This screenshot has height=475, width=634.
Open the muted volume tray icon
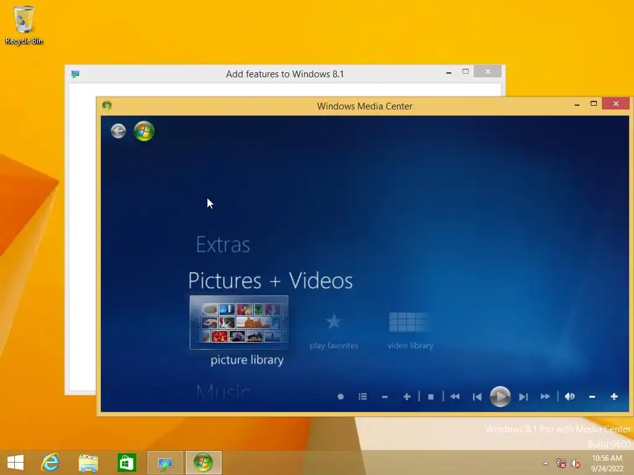pos(576,463)
